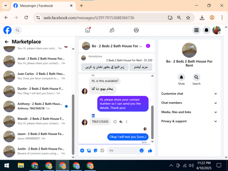This screenshot has height=171, width=228.
Task: Bookmark this page star icon
Action: 188,18
